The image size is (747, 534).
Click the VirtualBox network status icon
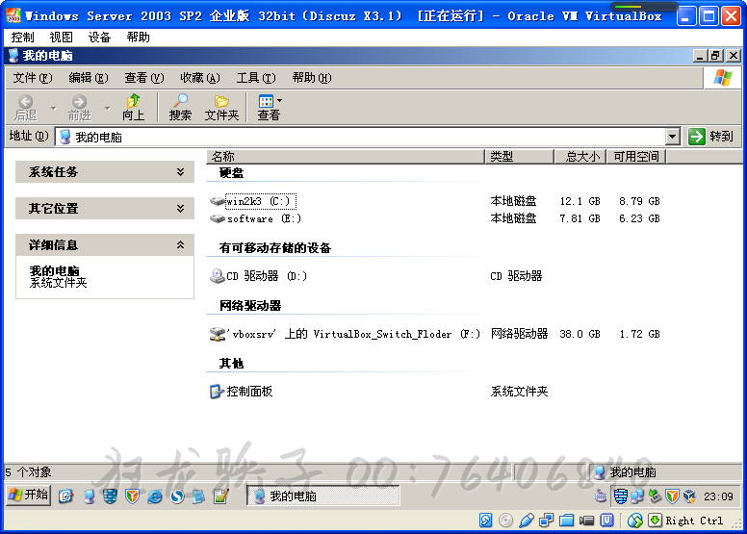(546, 521)
